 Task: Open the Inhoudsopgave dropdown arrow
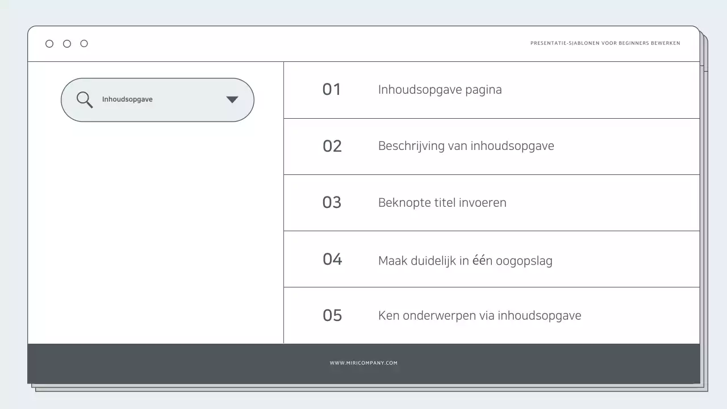click(x=232, y=99)
